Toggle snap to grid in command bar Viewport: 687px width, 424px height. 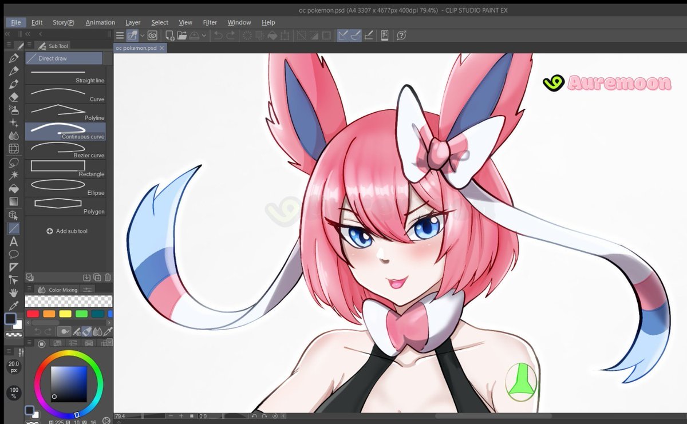(x=368, y=35)
